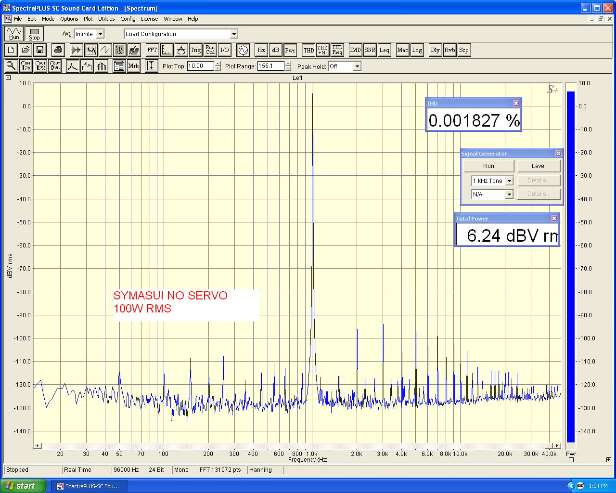Toggle the SNR measurement
The width and height of the screenshot is (616, 493).
370,50
